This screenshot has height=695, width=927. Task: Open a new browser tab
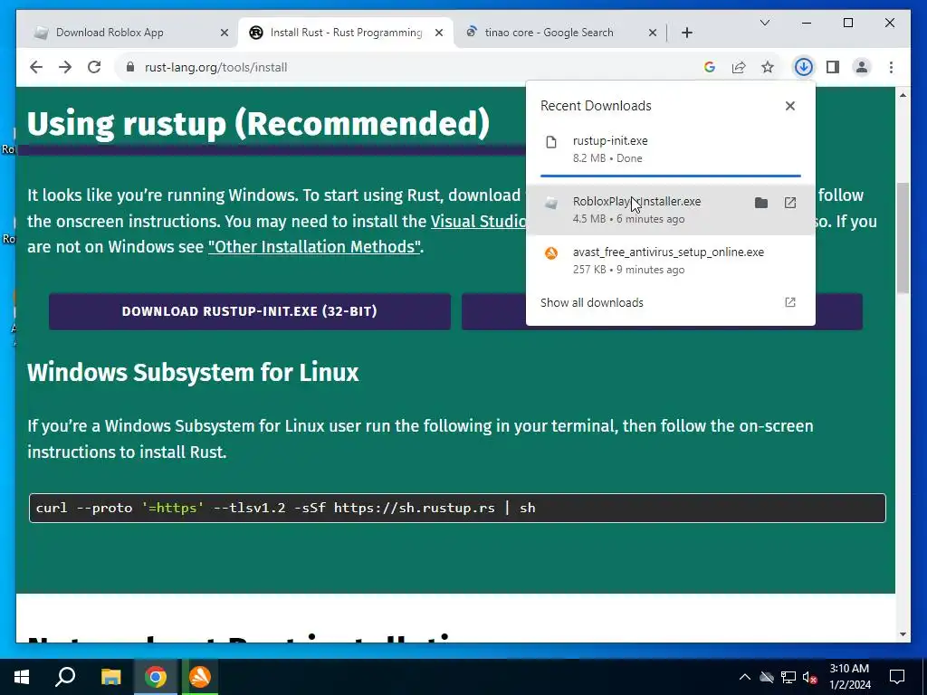pos(687,33)
